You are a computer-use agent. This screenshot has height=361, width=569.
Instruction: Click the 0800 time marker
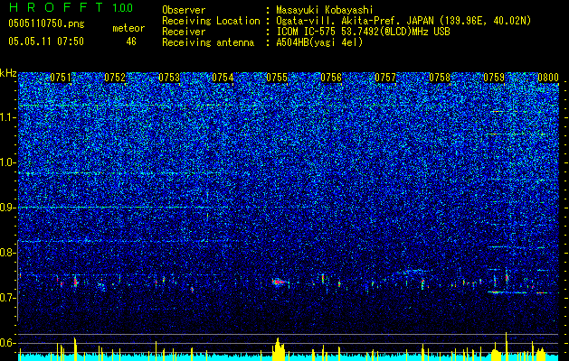[x=548, y=78]
